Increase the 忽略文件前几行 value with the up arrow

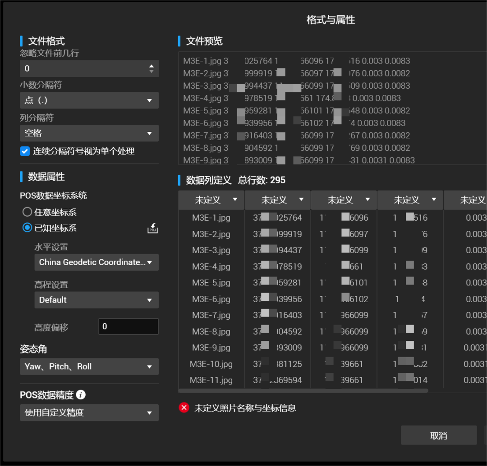point(151,66)
